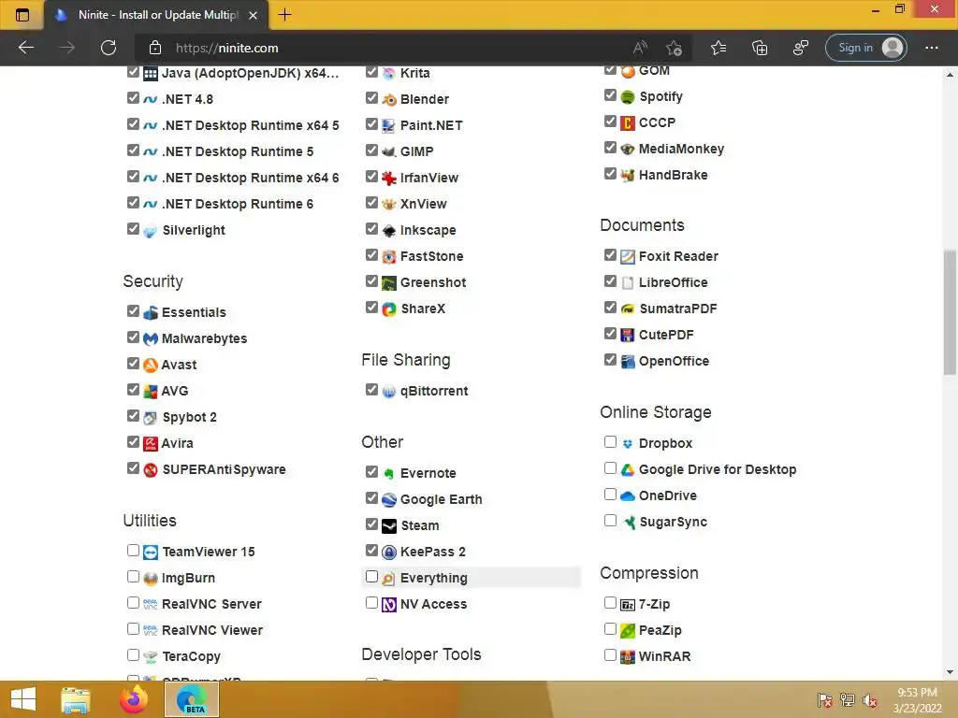
Task: Select the Ninite browser tab
Action: [x=156, y=15]
